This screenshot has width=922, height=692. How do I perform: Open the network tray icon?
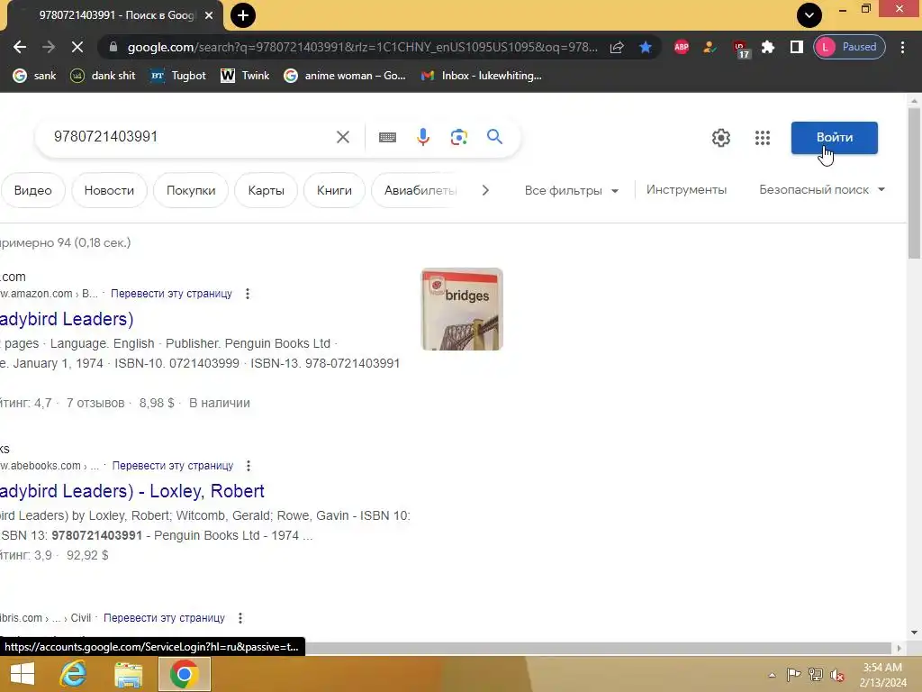816,674
